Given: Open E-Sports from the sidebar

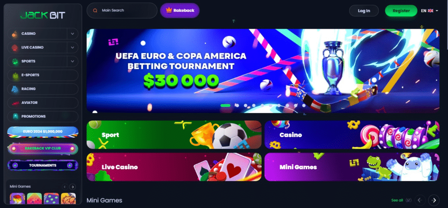Looking at the screenshot, I should [x=42, y=75].
